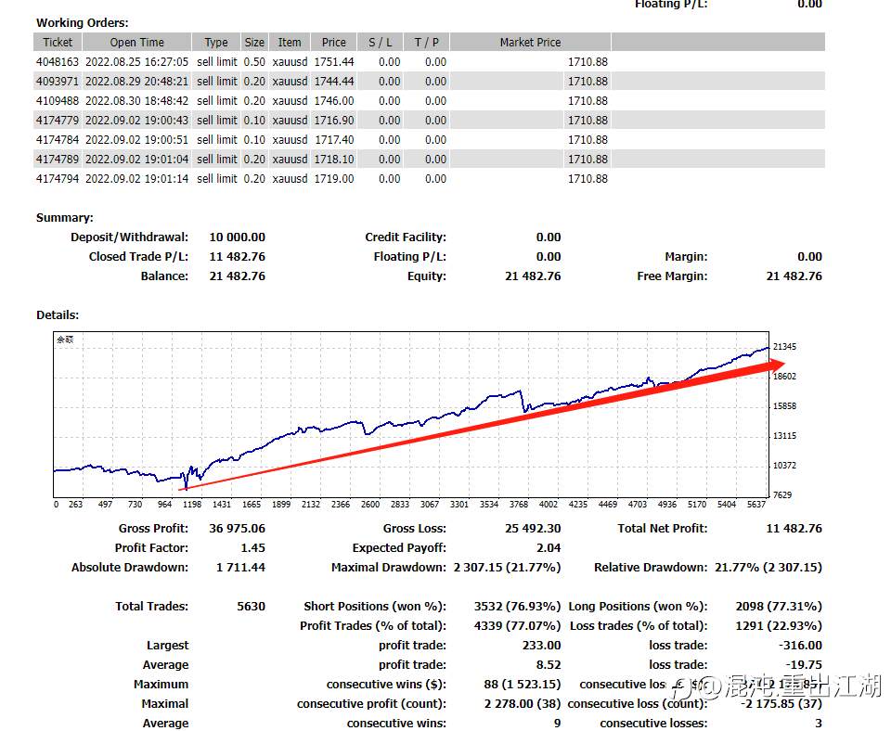Click Maximal Drawdown value 2 307.15 (21.77%)
The image size is (891, 731).
point(507,568)
